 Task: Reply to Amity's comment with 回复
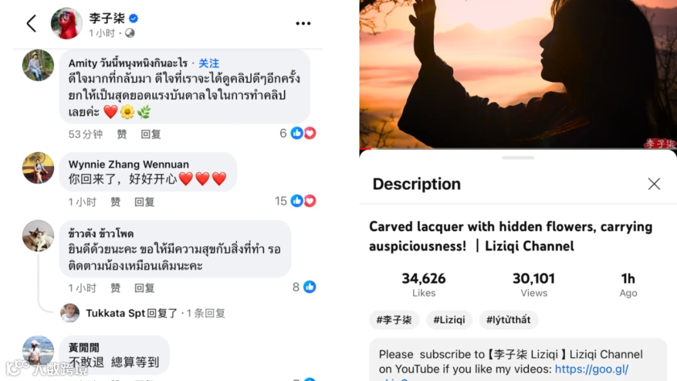point(150,134)
